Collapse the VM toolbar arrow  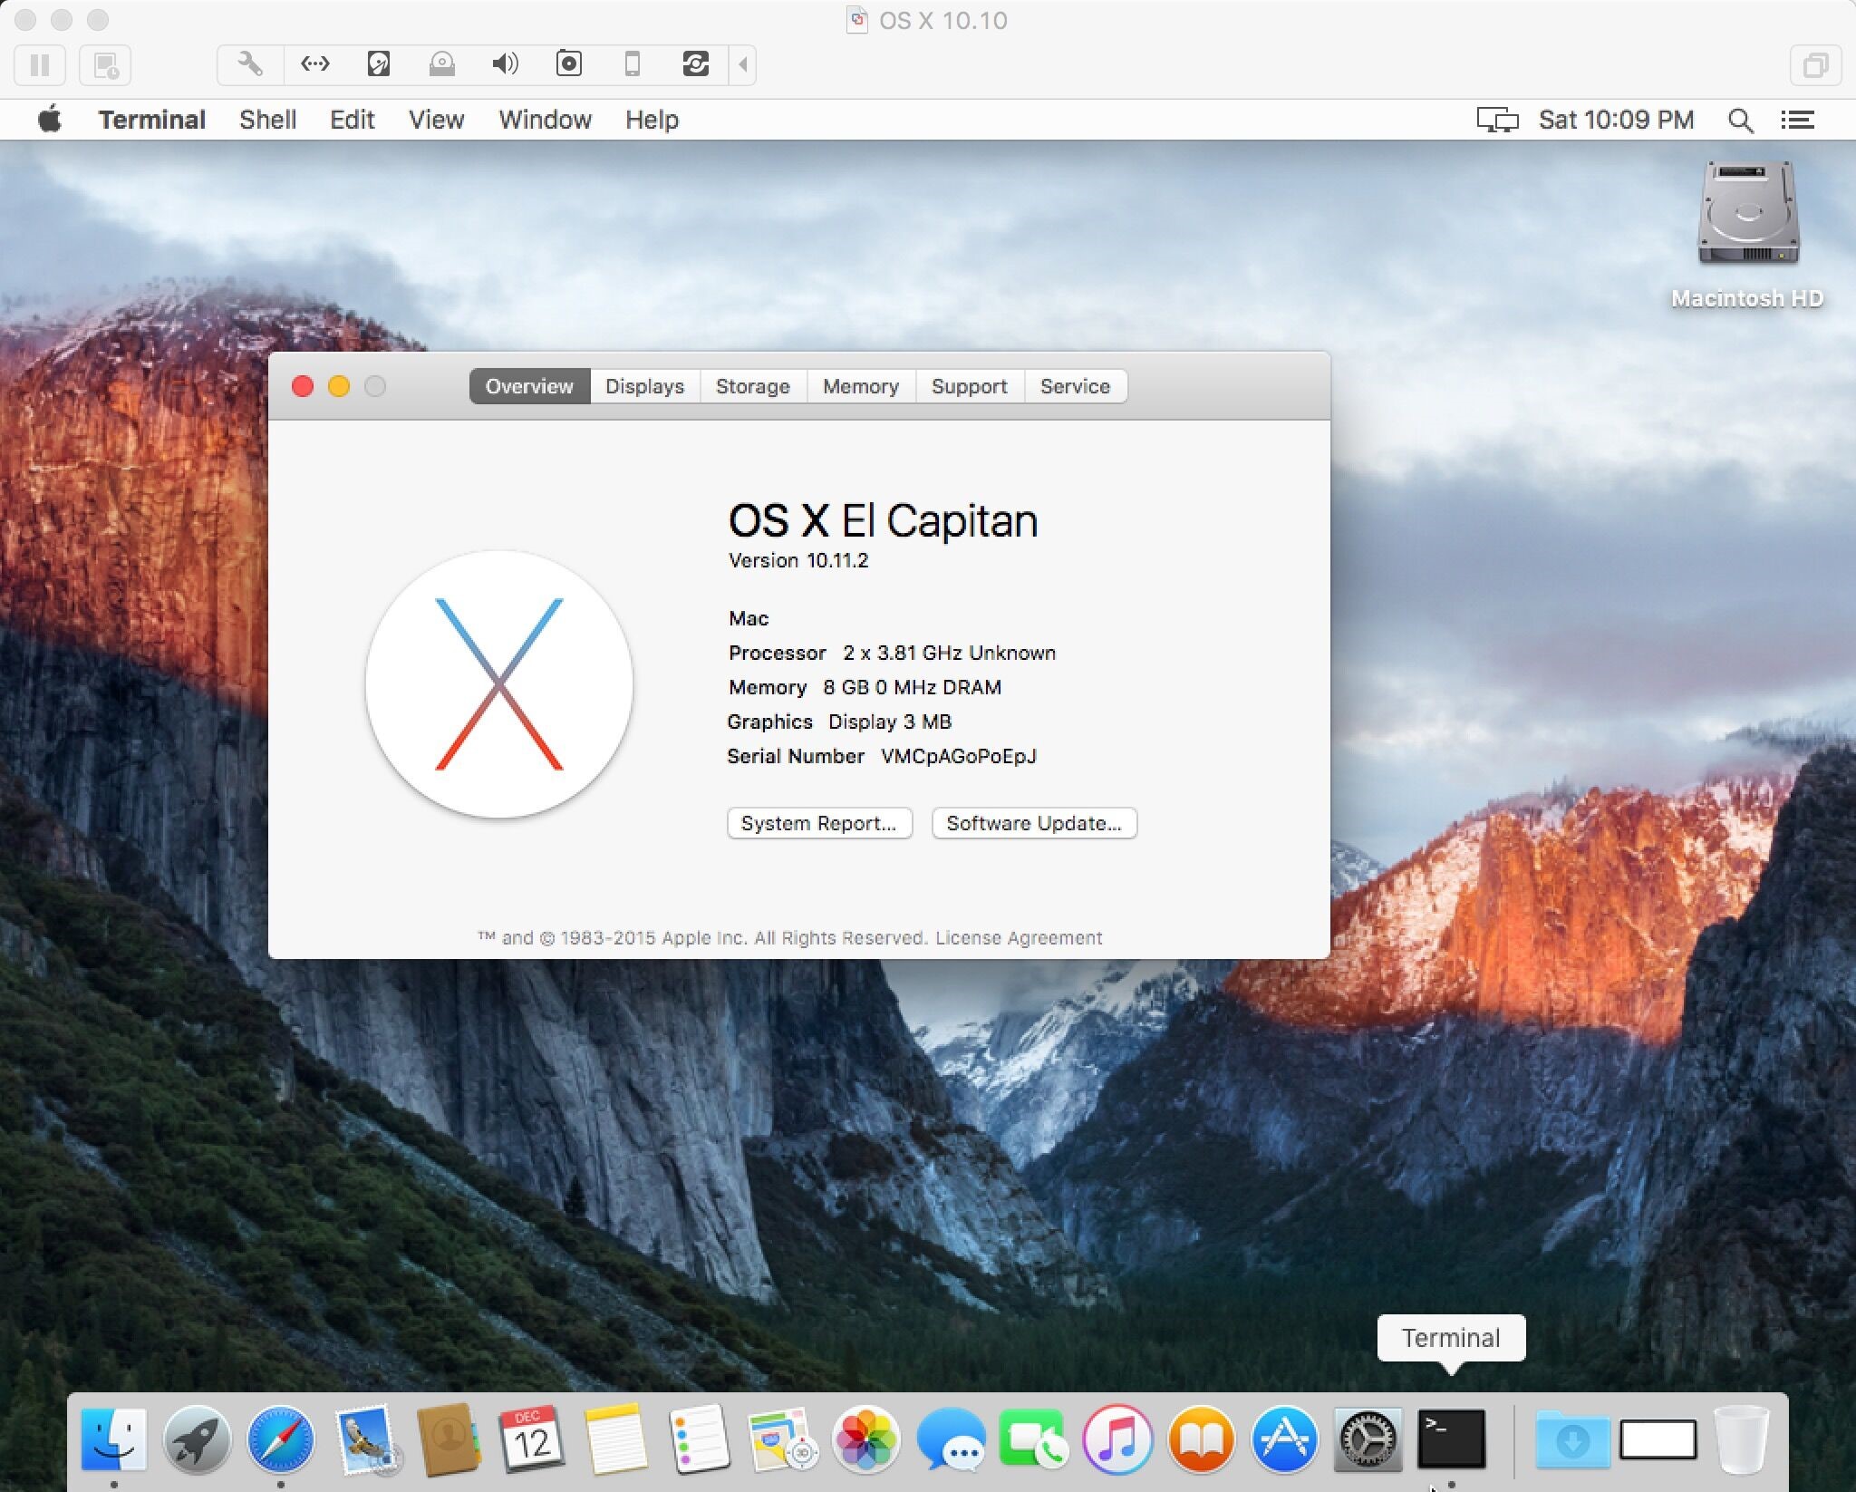(743, 64)
